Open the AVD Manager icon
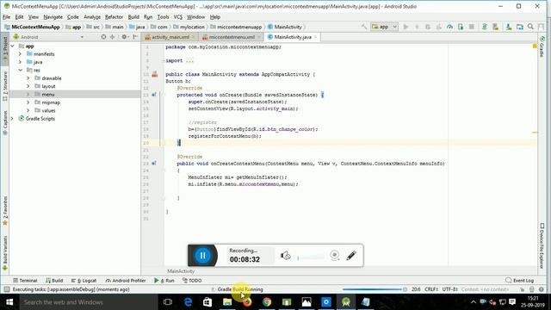This screenshot has width=551, height=310. tap(496, 27)
